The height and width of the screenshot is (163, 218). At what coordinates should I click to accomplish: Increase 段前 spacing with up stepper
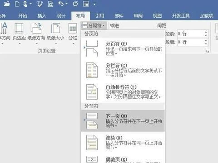206,32
